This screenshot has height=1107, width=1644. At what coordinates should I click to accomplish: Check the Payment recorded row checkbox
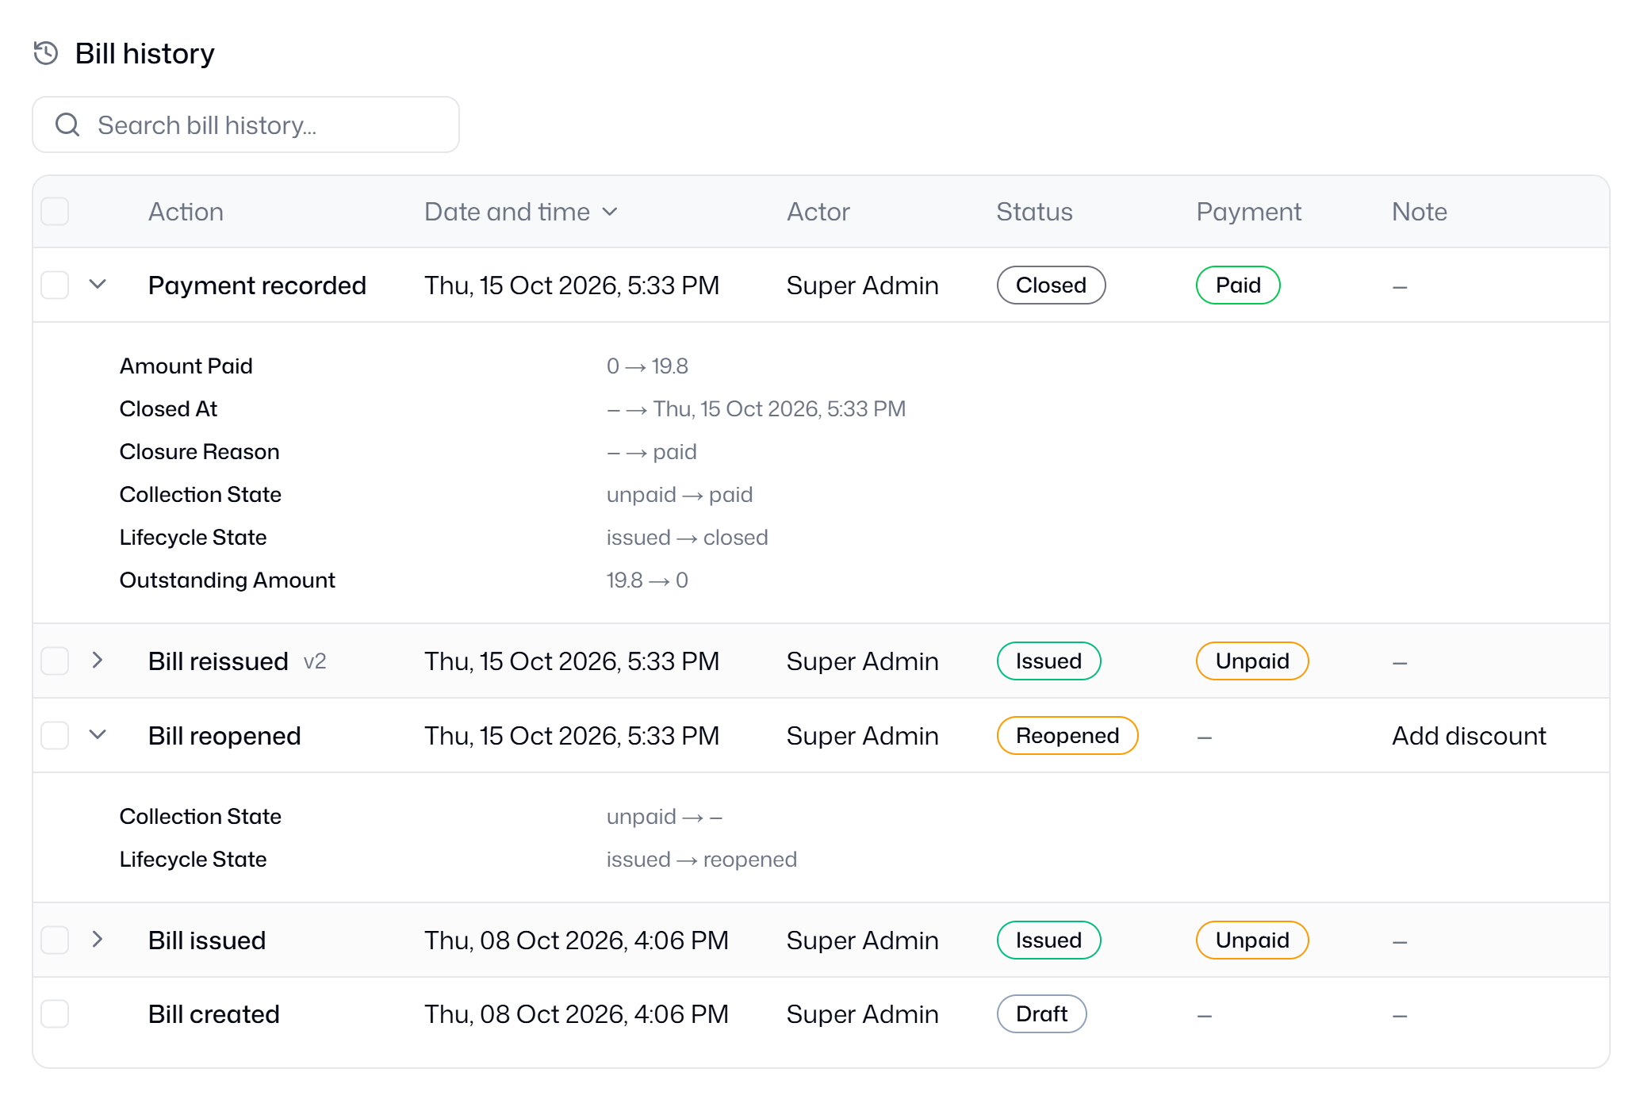point(55,285)
